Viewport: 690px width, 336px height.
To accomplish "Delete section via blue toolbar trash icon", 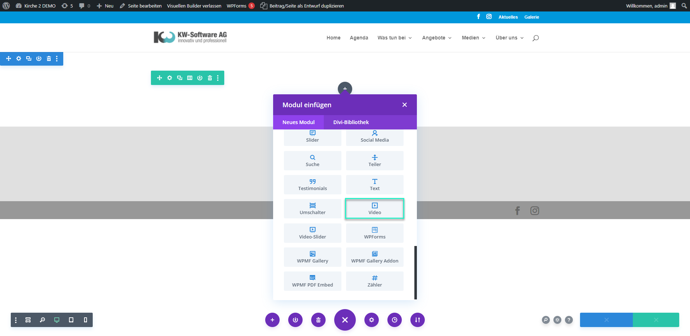I will pyautogui.click(x=49, y=58).
